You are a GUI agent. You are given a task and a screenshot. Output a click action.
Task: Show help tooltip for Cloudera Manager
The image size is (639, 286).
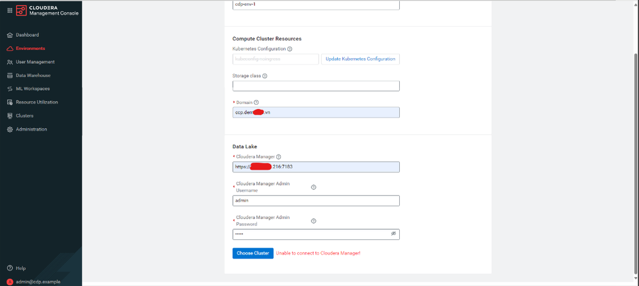[279, 156]
